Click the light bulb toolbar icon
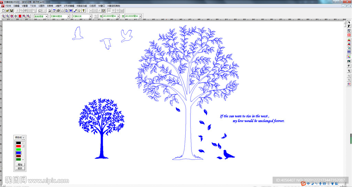Viewport: 352px width, 187px height. (79, 11)
